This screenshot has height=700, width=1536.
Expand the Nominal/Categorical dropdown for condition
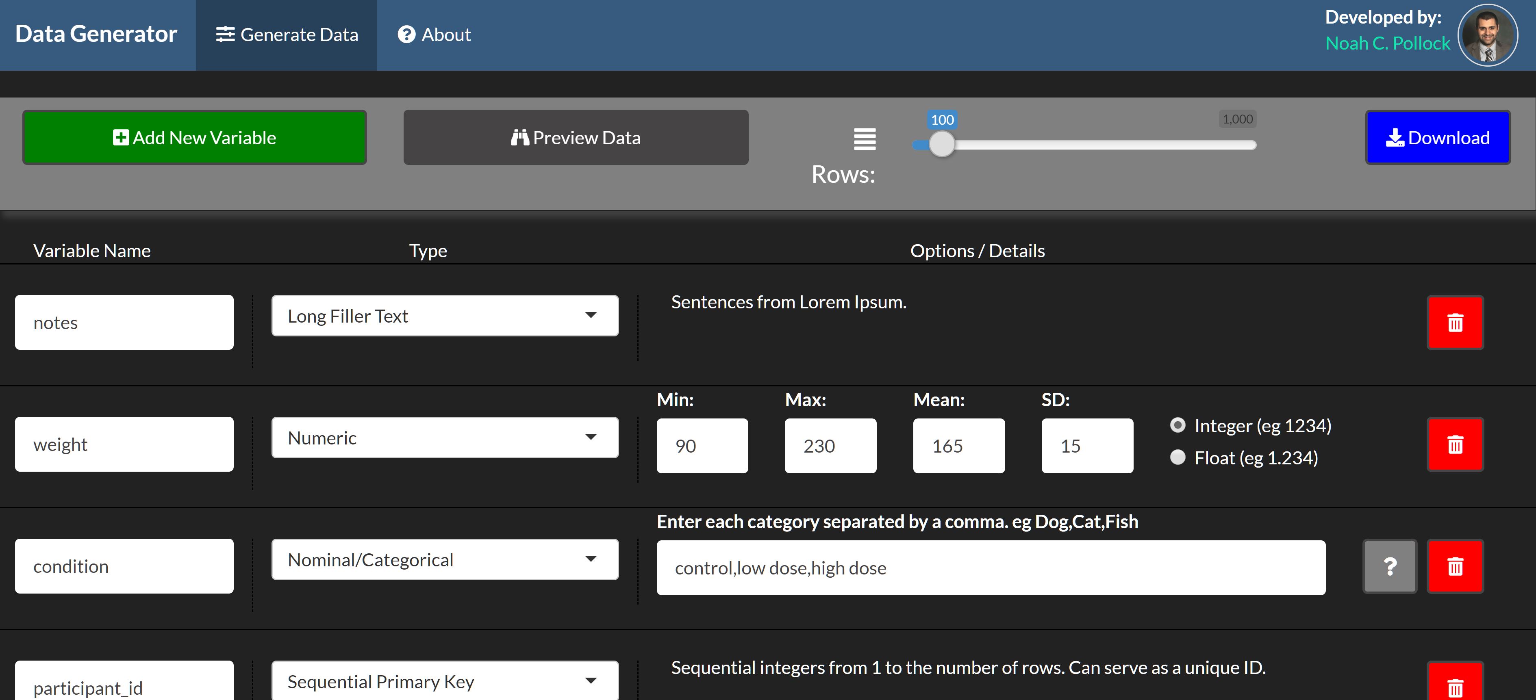click(444, 559)
